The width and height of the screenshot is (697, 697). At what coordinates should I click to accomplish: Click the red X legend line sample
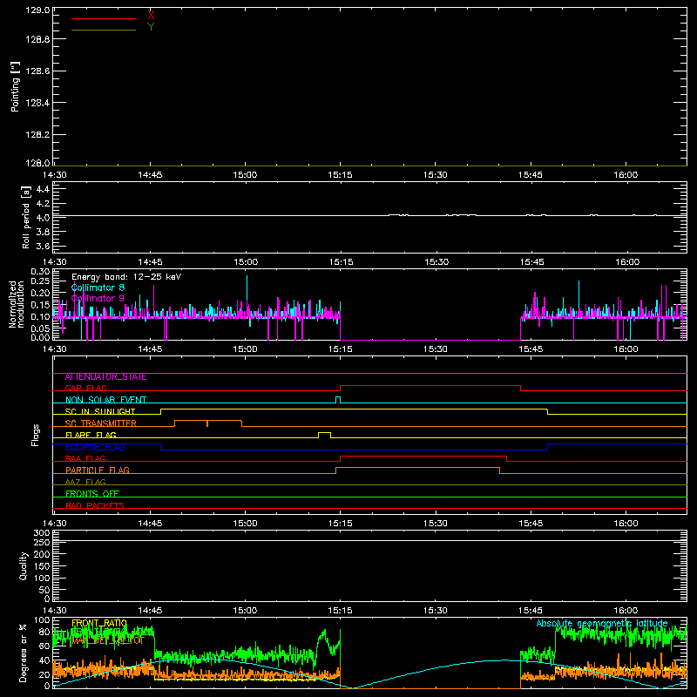point(104,18)
